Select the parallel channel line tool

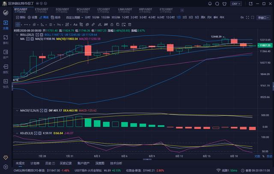pyautogui.click(x=34, y=24)
